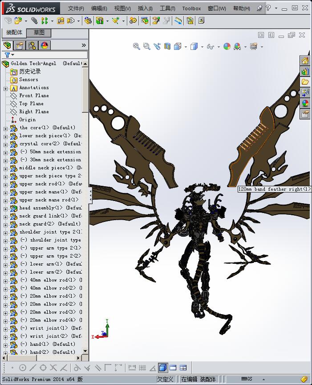Select 历史记录 in the tree
This screenshot has height=385, width=312.
point(30,71)
